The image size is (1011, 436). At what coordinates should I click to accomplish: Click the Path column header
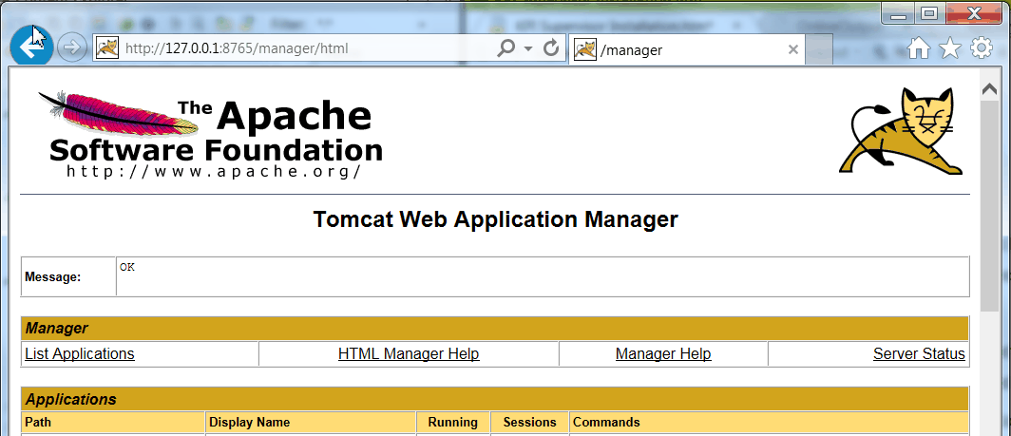click(x=113, y=423)
